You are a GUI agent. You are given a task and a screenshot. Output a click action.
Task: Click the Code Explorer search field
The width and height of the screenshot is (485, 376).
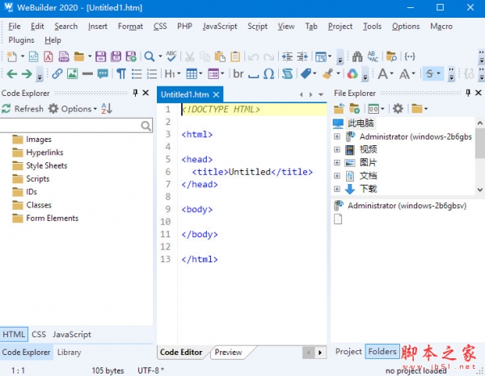tap(71, 125)
